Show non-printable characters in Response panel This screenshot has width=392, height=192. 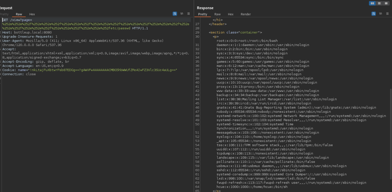pos(381,14)
